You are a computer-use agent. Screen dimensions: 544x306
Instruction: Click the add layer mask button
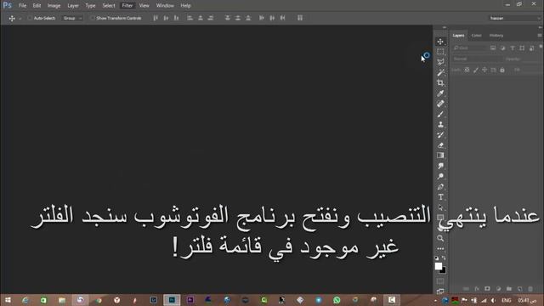pyautogui.click(x=487, y=289)
